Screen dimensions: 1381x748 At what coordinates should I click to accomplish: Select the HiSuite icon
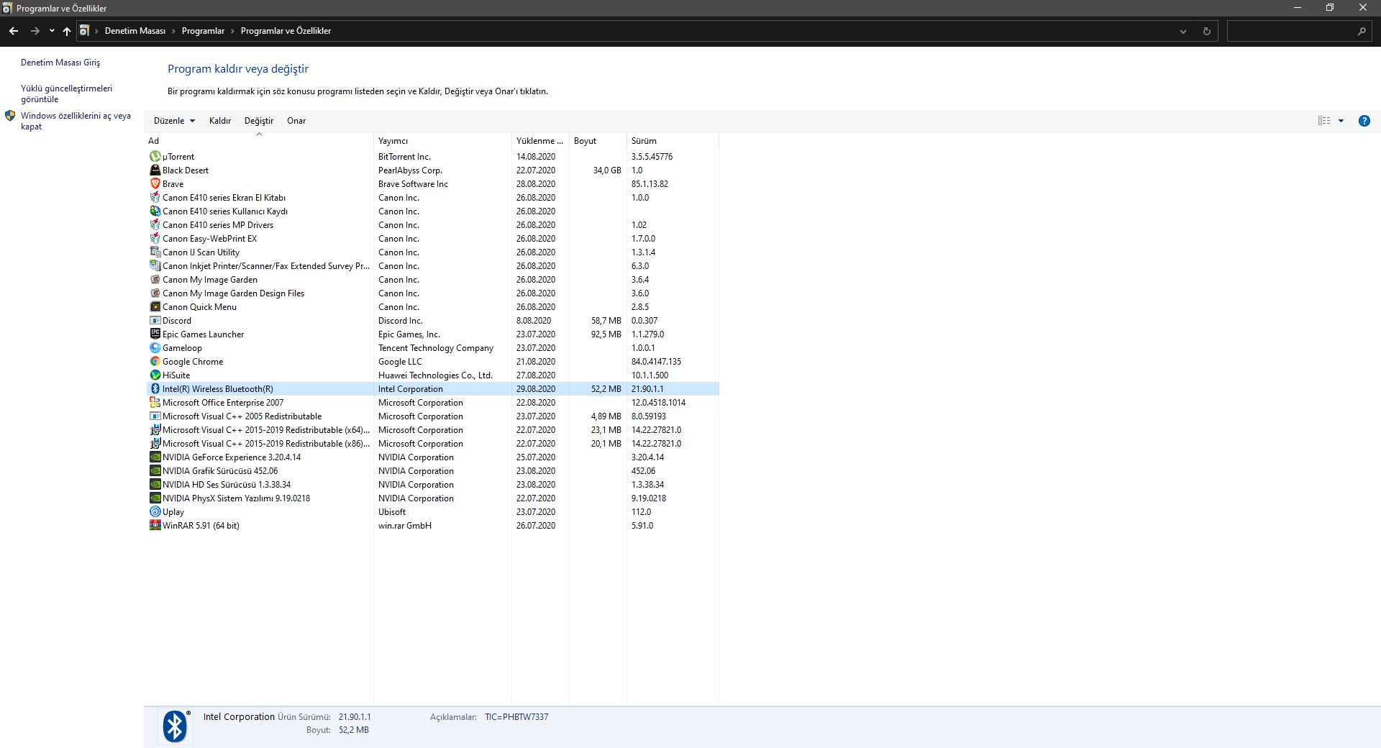coord(155,375)
